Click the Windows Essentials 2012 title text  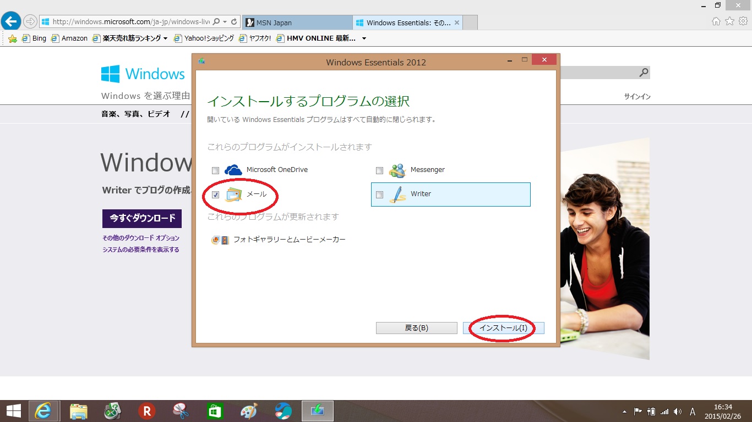376,62
